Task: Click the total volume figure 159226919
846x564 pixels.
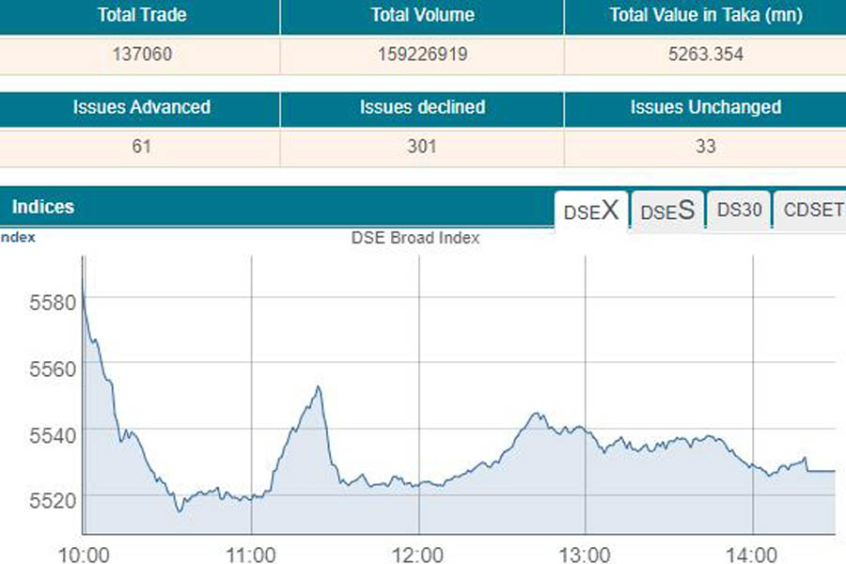Action: click(422, 55)
